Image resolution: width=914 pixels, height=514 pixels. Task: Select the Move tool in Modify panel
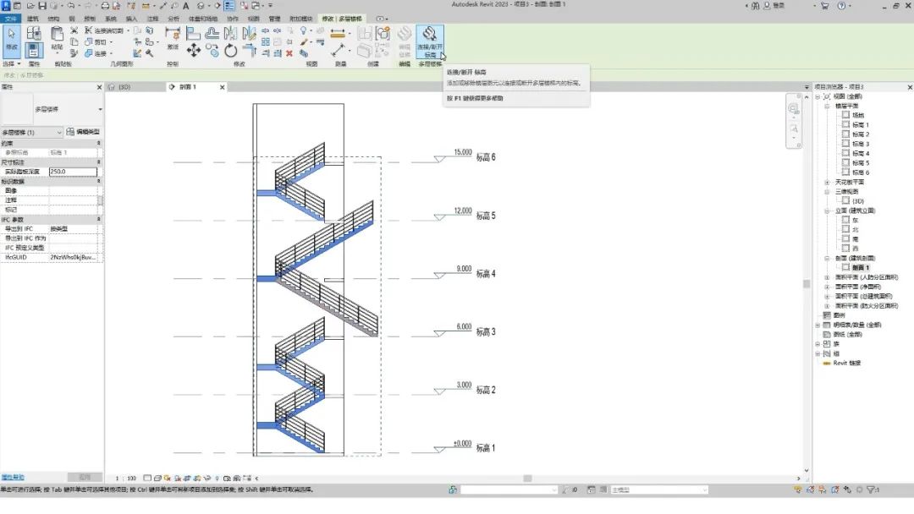tap(194, 51)
